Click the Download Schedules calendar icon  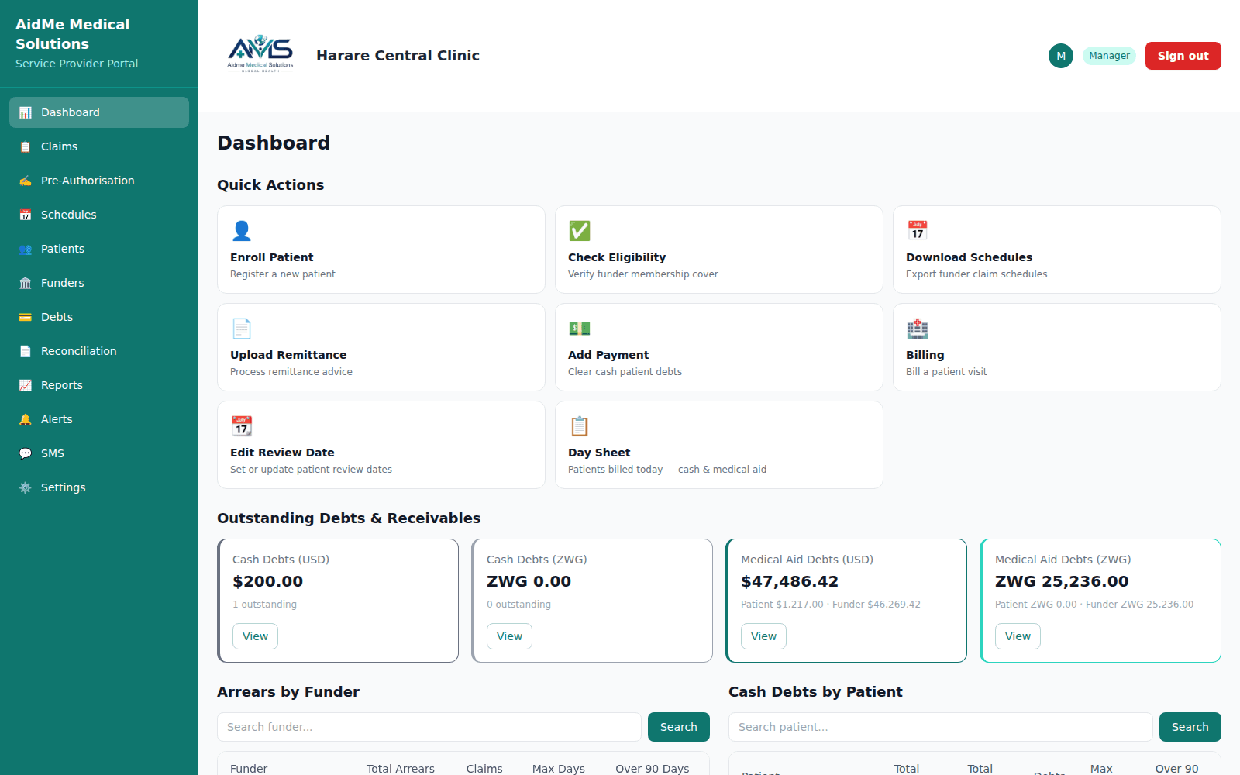918,231
